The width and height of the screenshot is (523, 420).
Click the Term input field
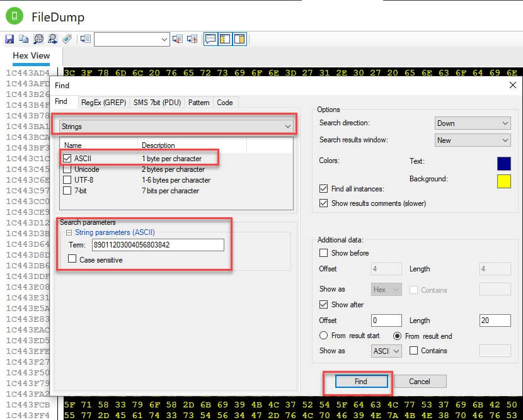[x=158, y=245]
